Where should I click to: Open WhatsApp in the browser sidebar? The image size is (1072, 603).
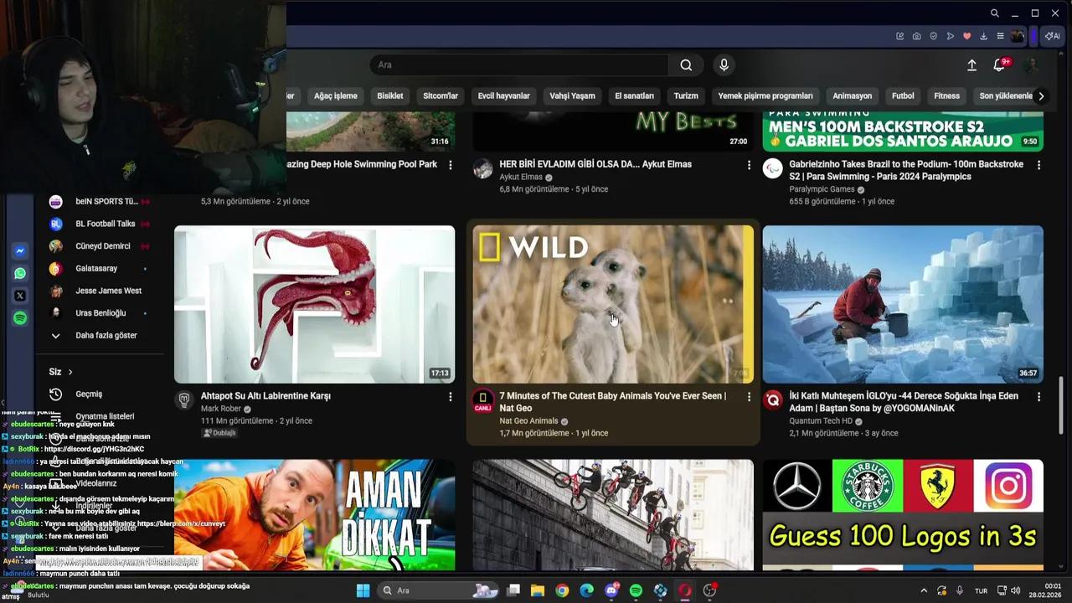[x=20, y=273]
